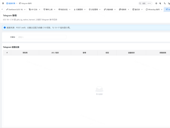Toggle the hamburger sidebar menu icon
The width and height of the screenshot is (170, 128).
[3, 3]
